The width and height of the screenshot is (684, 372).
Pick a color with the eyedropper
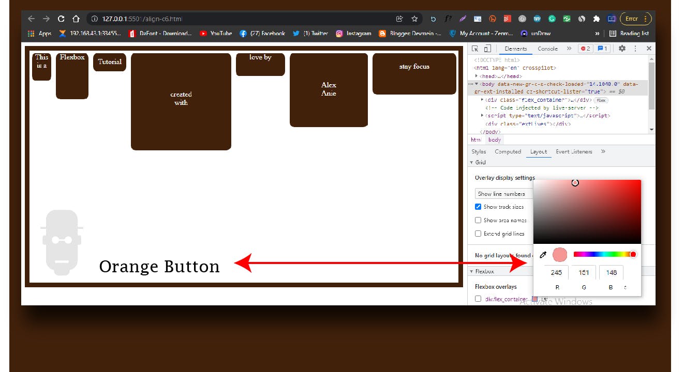click(543, 254)
